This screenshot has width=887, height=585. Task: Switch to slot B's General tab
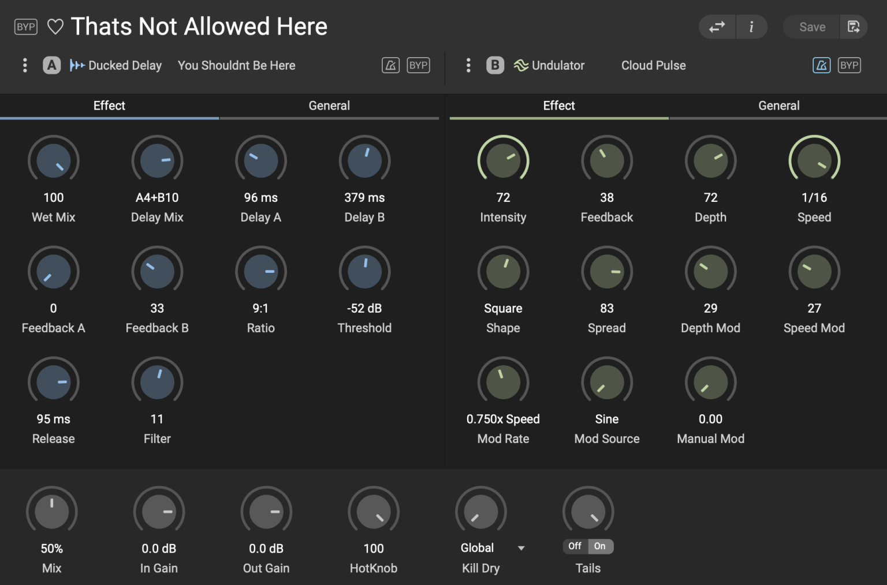pyautogui.click(x=778, y=106)
